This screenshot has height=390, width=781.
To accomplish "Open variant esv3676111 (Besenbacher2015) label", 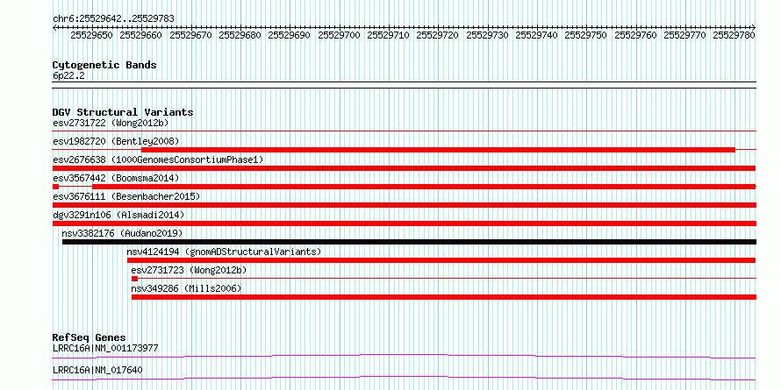I will [x=126, y=196].
